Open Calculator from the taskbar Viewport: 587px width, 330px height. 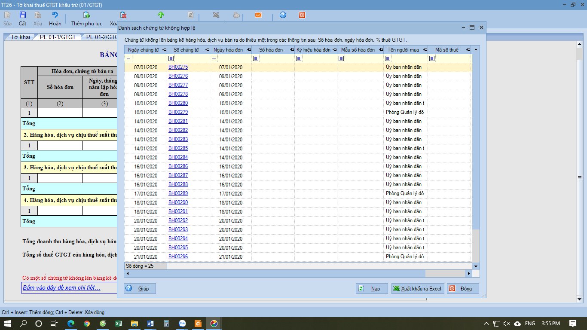(x=166, y=324)
